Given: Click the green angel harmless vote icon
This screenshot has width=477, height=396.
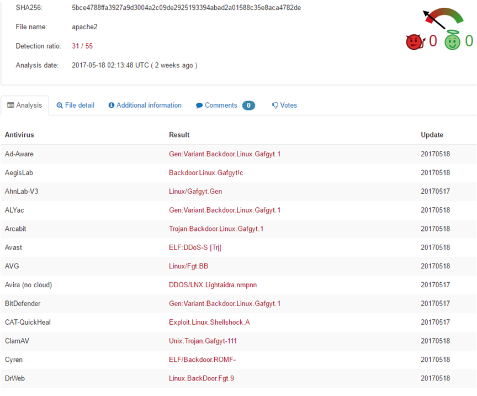Looking at the screenshot, I should [453, 40].
